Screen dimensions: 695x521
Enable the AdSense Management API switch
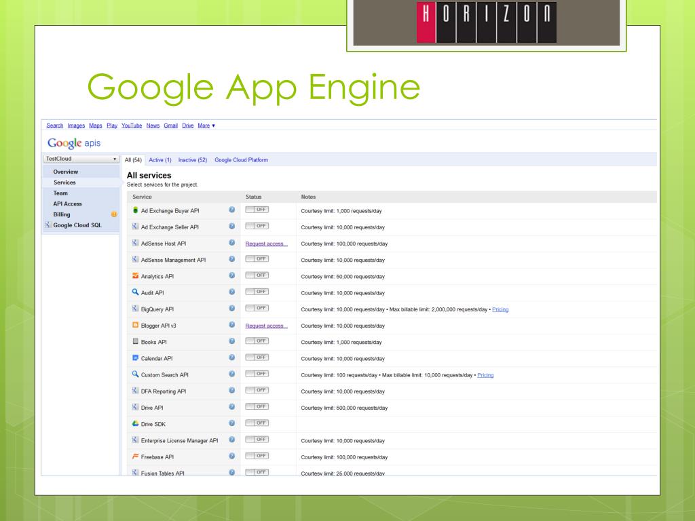pos(257,258)
